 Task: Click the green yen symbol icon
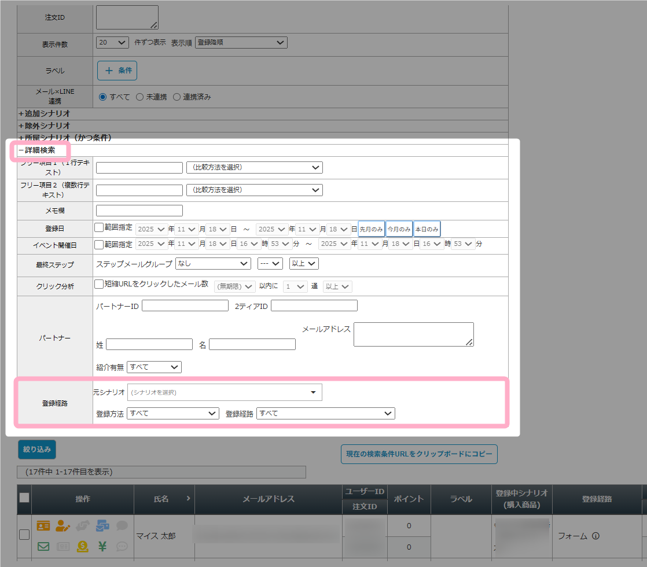pos(102,546)
